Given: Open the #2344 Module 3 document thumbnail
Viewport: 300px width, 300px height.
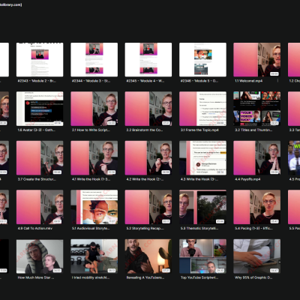Looking at the screenshot, I should pyautogui.click(x=94, y=59).
